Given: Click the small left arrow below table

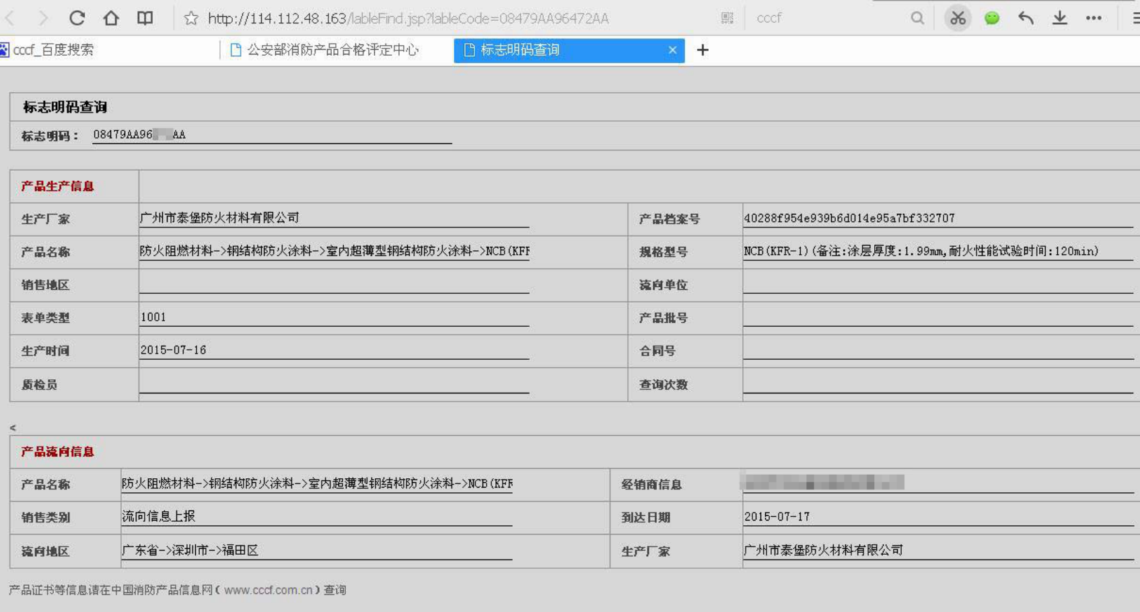Looking at the screenshot, I should (x=13, y=428).
